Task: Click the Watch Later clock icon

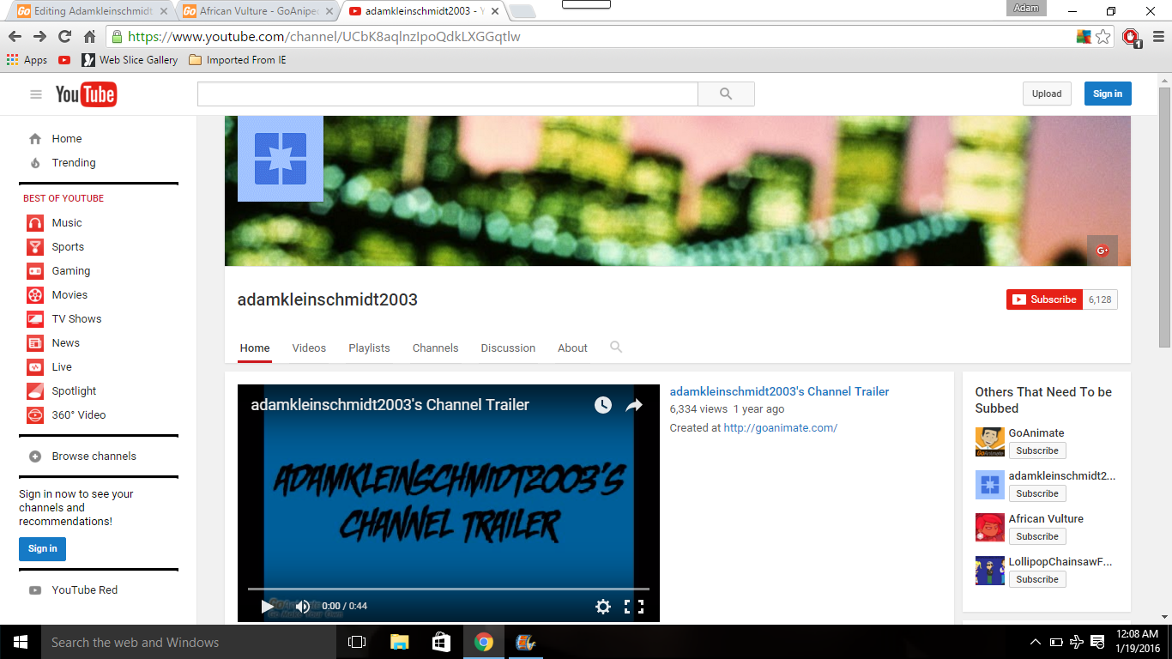Action: [603, 405]
